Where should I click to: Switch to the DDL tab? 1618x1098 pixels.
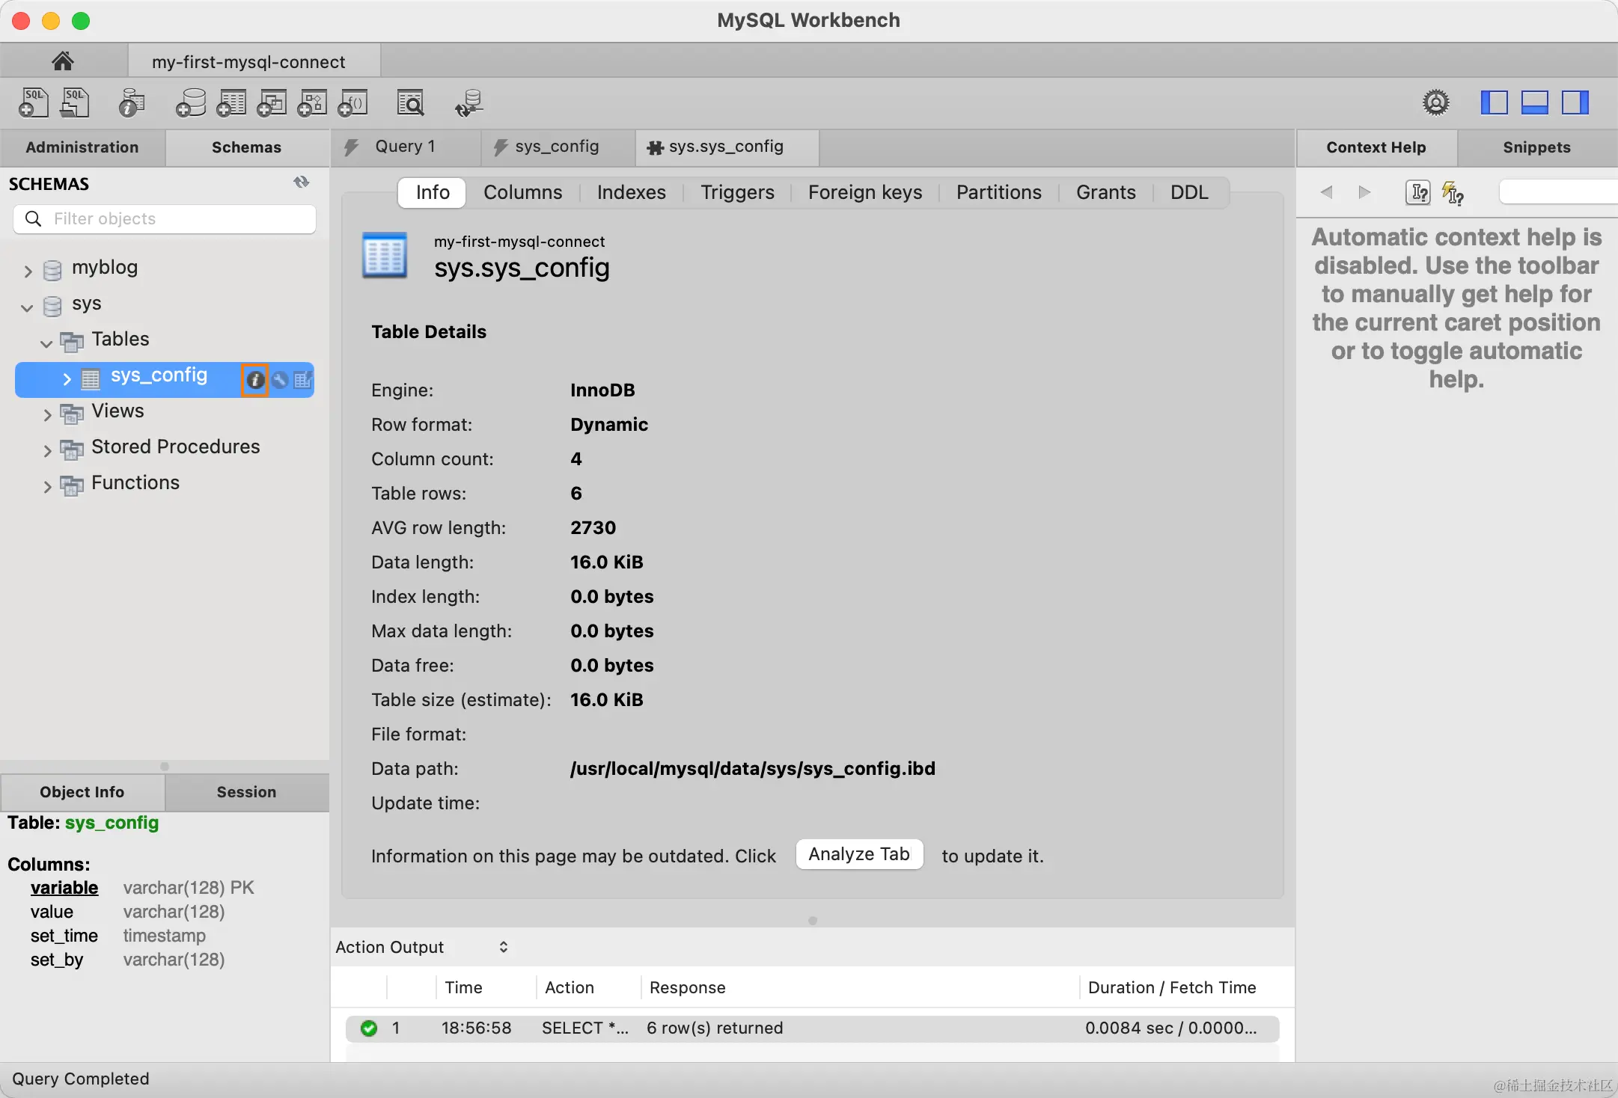coord(1189,192)
